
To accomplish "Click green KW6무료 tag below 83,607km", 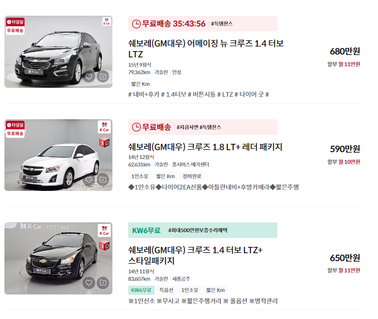I will pos(141,290).
